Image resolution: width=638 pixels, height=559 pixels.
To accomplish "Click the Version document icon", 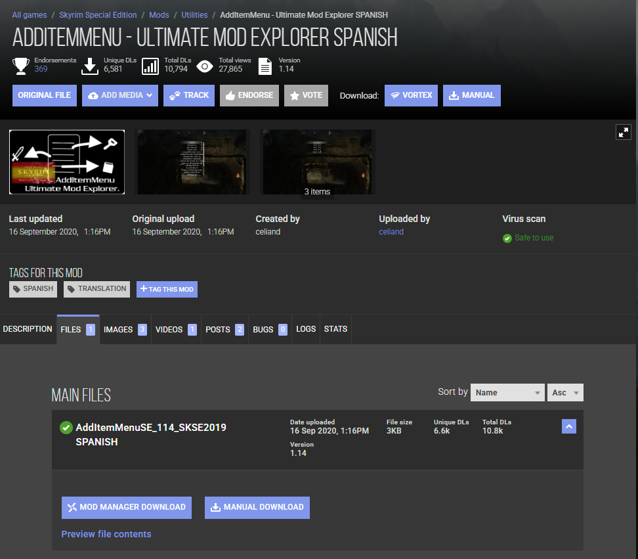I will (265, 66).
